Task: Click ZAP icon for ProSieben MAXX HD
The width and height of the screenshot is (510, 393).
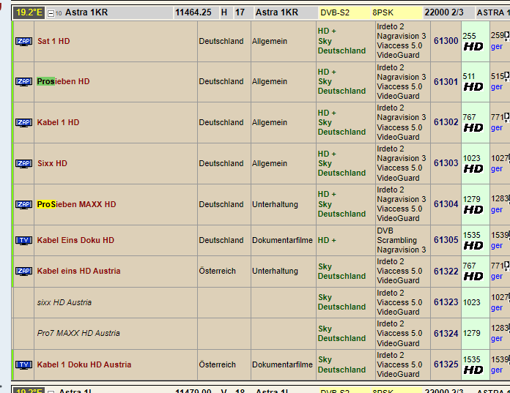Action: tap(23, 204)
